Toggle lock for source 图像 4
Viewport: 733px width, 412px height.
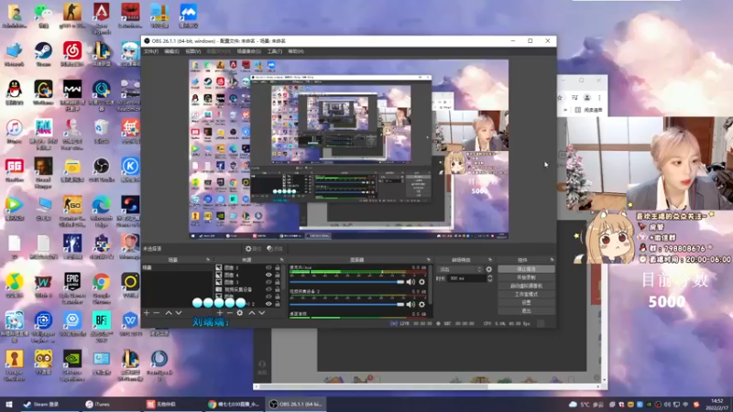[x=278, y=275]
